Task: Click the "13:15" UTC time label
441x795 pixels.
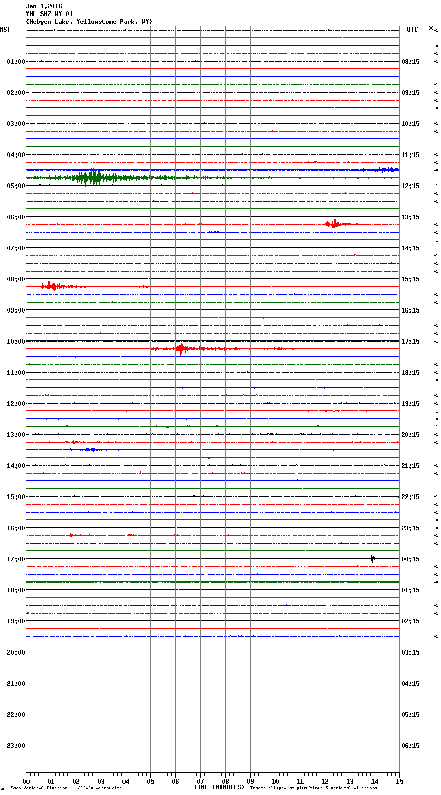Action: click(x=410, y=217)
